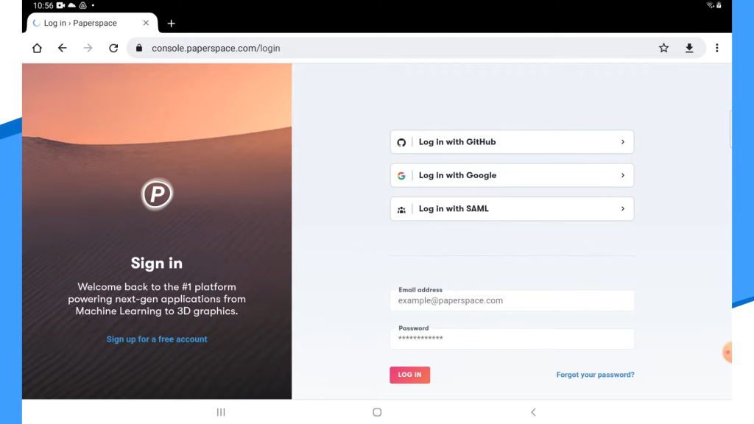
Task: Click the GitHub logo icon
Action: (x=401, y=142)
